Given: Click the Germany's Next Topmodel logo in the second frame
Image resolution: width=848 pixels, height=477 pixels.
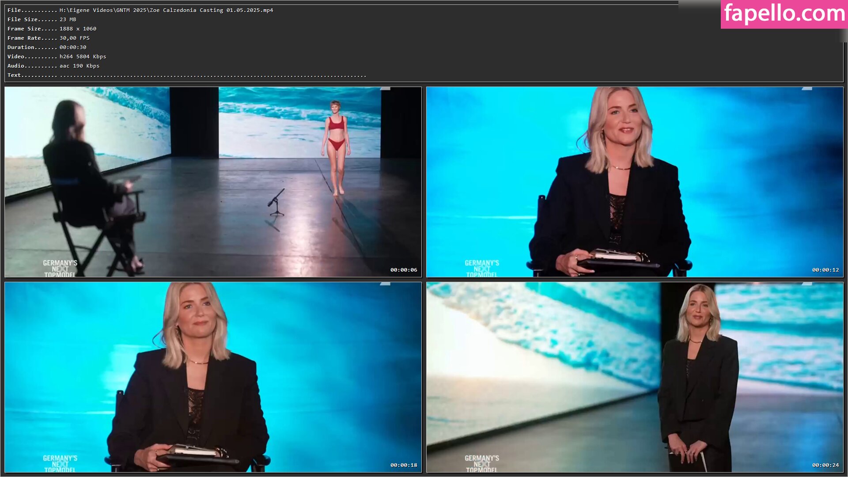Looking at the screenshot, I should (482, 269).
